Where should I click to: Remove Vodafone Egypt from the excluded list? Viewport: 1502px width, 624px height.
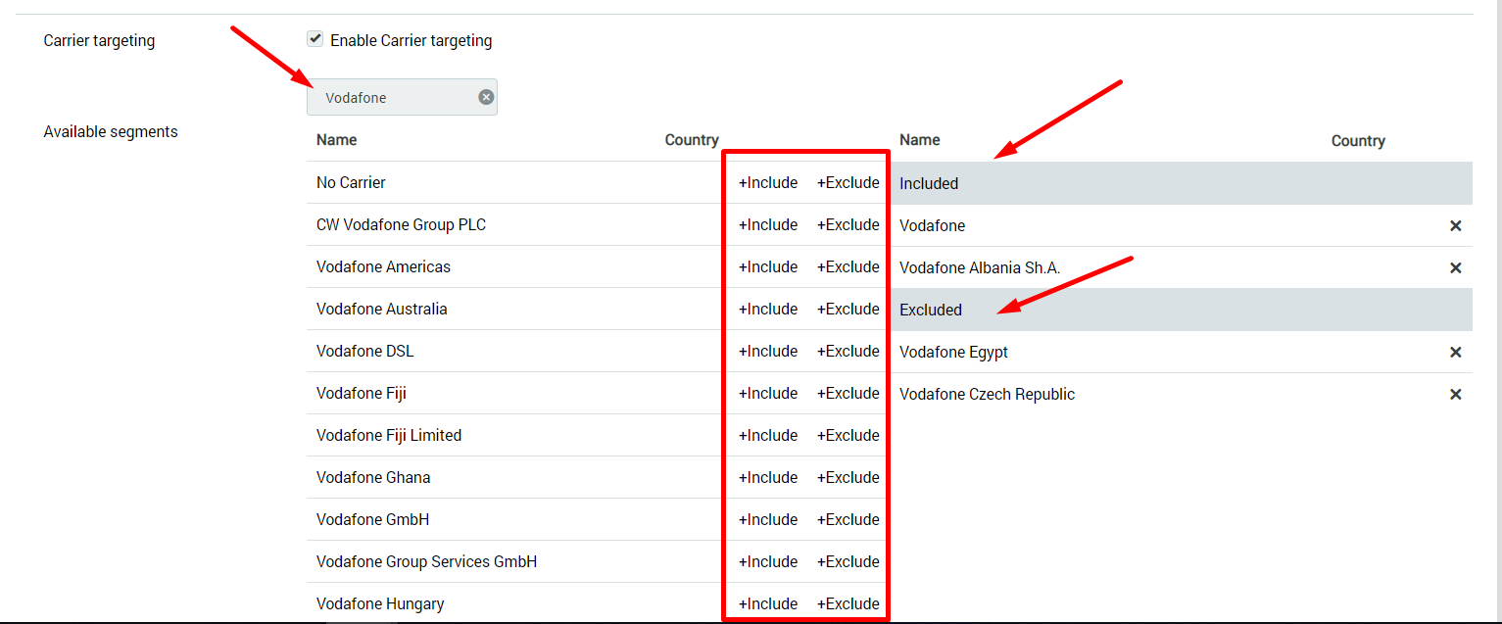click(x=1455, y=352)
